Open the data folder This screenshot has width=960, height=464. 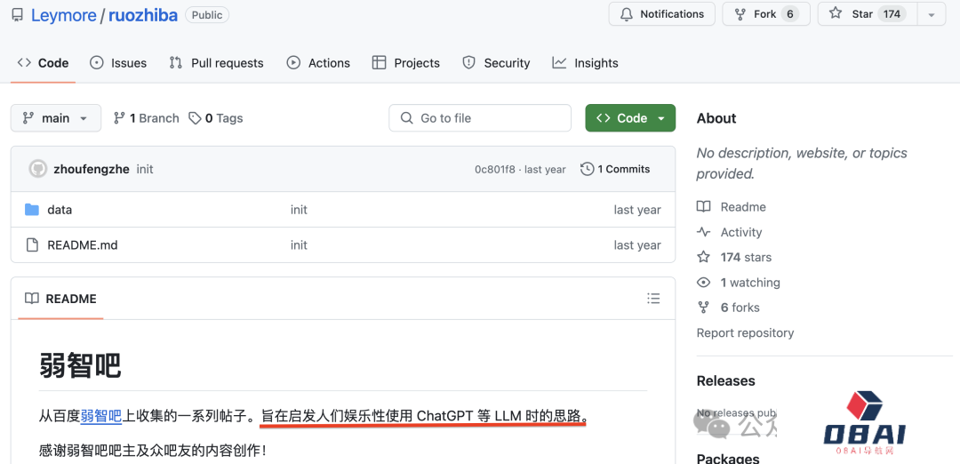60,210
